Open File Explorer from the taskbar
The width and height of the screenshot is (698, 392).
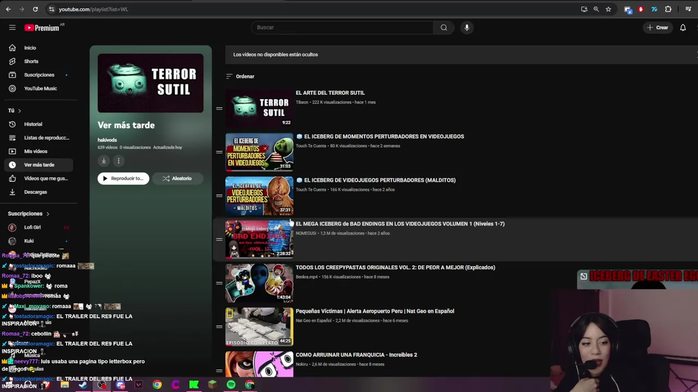[64, 385]
